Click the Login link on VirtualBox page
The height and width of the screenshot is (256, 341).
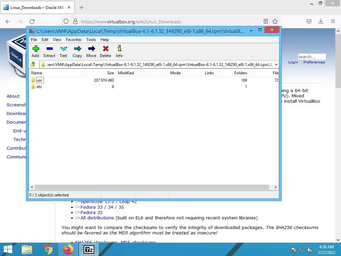point(293,62)
